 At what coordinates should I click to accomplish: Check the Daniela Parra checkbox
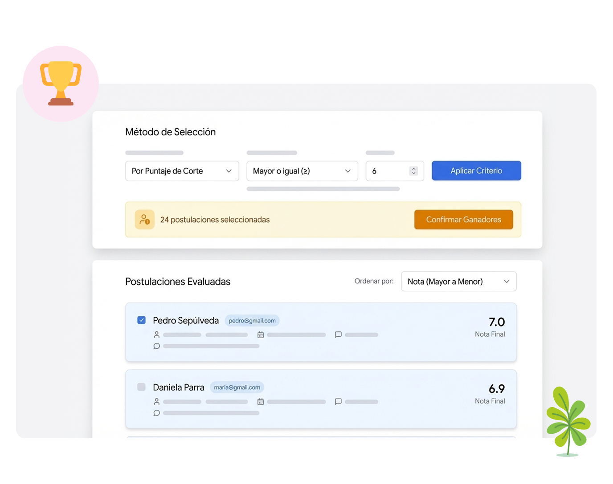coord(142,387)
